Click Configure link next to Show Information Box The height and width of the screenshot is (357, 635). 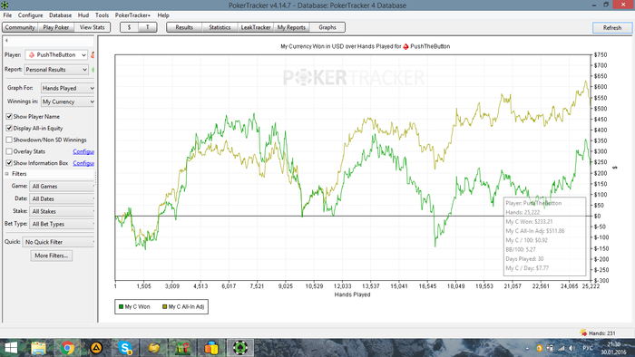point(83,163)
